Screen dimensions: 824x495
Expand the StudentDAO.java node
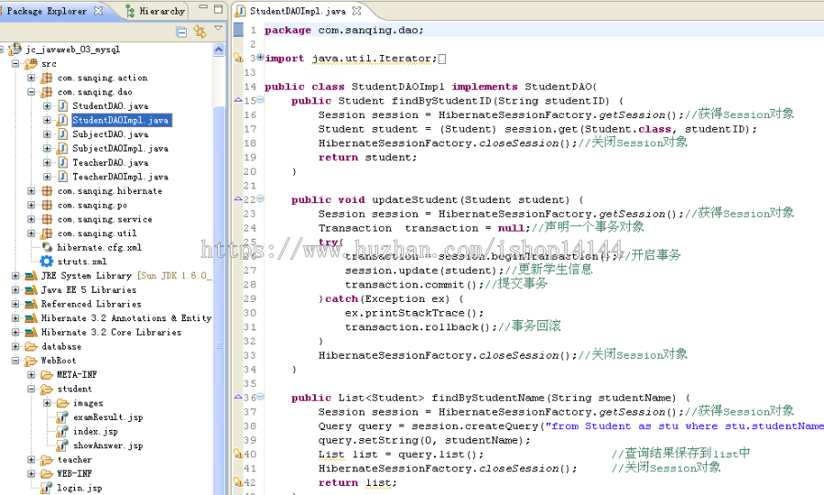pyautogui.click(x=48, y=106)
